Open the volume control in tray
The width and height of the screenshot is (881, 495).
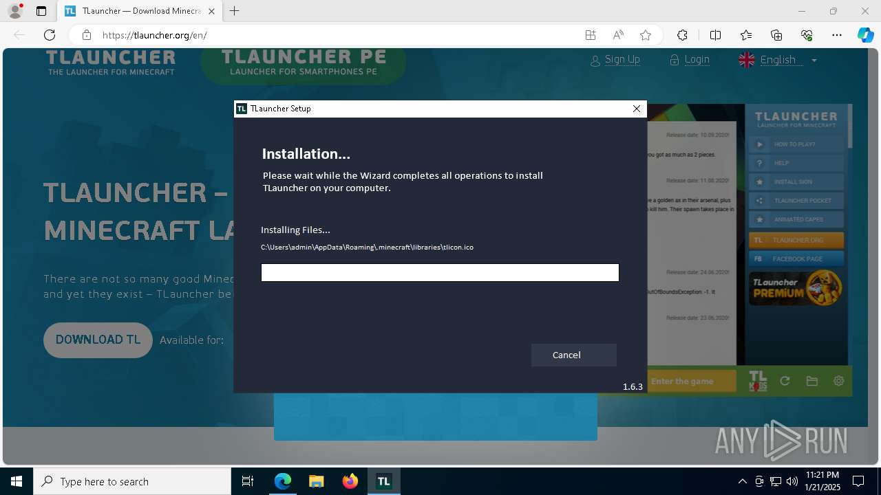[792, 481]
